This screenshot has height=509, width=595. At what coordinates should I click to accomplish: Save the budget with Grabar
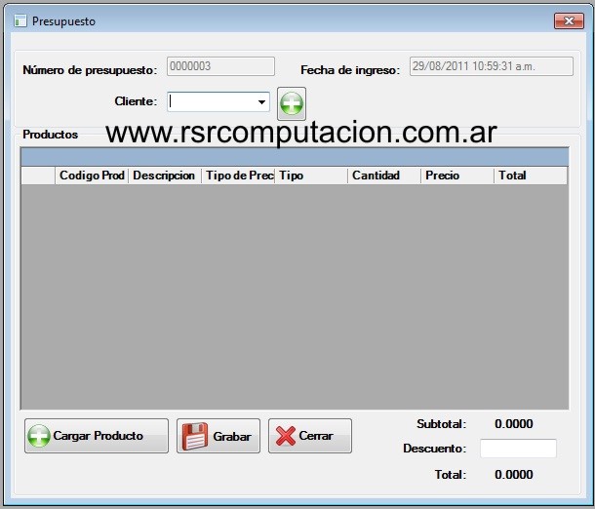point(218,436)
